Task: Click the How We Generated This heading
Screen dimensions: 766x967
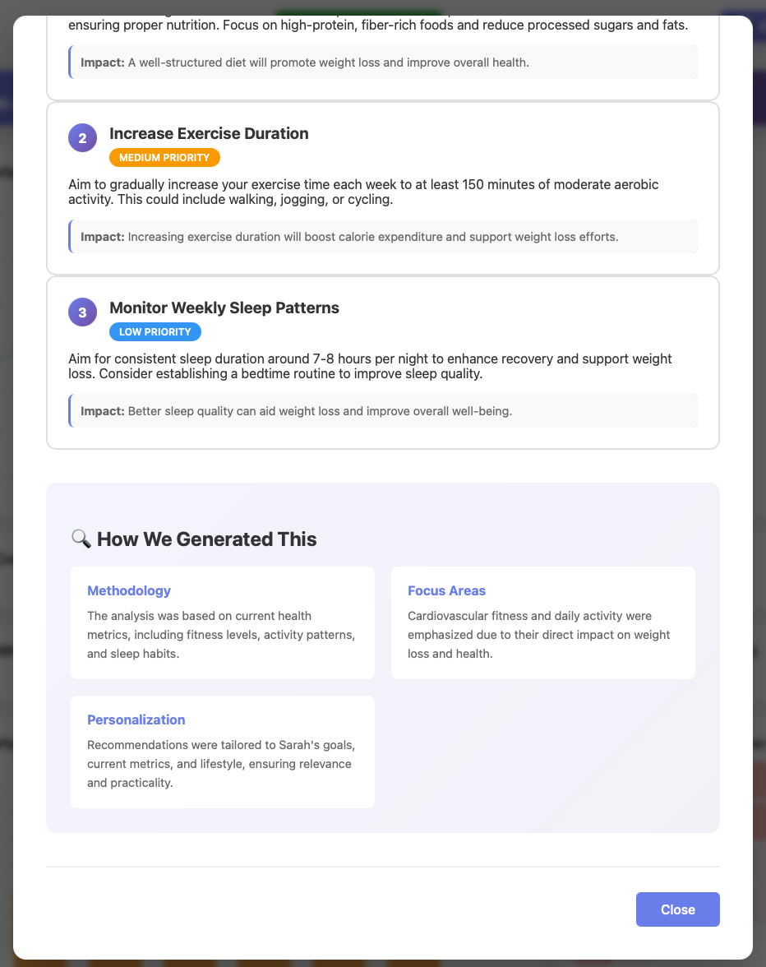Action: coord(206,539)
